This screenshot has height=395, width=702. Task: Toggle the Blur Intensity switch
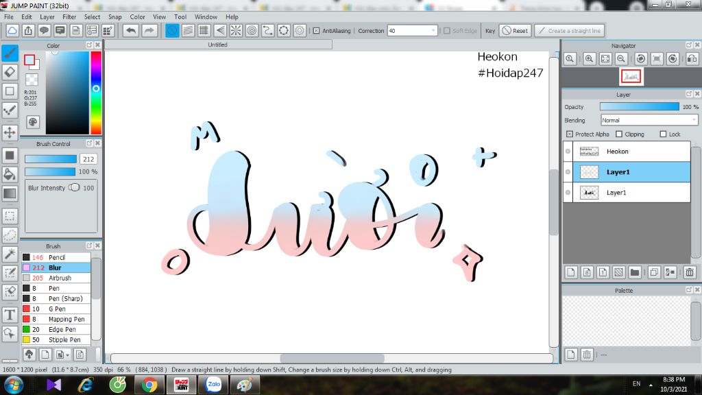[74, 188]
